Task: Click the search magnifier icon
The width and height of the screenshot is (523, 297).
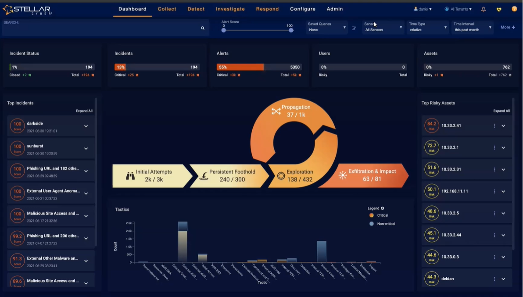Action: click(x=203, y=28)
